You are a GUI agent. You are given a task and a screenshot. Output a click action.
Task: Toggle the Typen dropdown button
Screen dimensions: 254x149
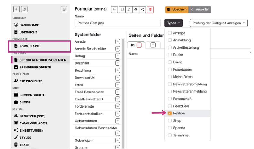click(173, 23)
